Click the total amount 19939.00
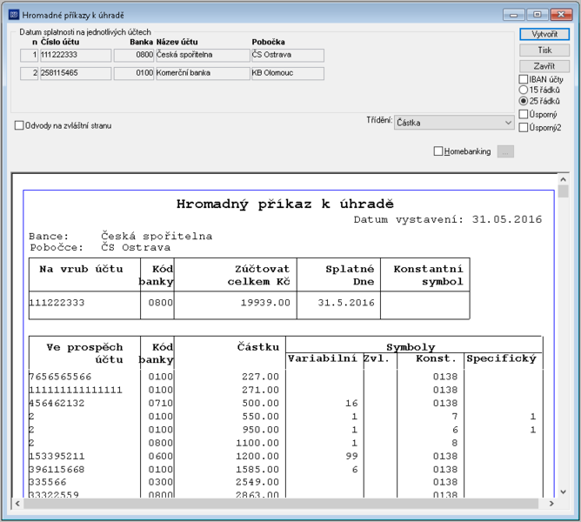581x522 pixels. (x=265, y=303)
